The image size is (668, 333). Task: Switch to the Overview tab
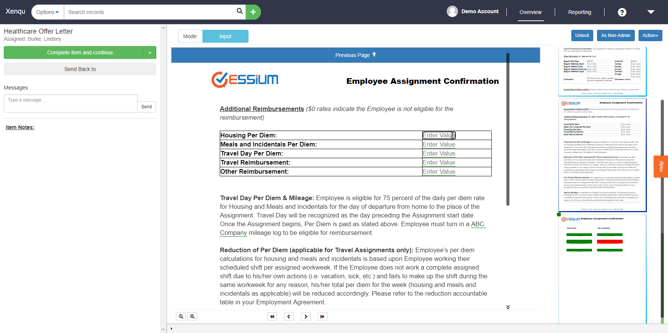pyautogui.click(x=531, y=12)
